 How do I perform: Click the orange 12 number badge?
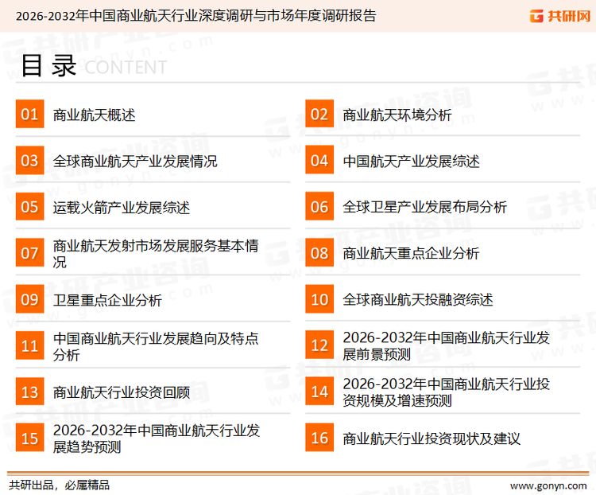click(319, 345)
